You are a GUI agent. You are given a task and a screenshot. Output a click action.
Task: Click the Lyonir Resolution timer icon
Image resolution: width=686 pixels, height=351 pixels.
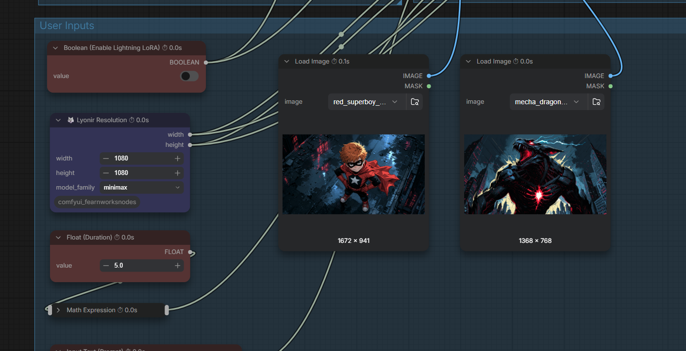coord(132,120)
